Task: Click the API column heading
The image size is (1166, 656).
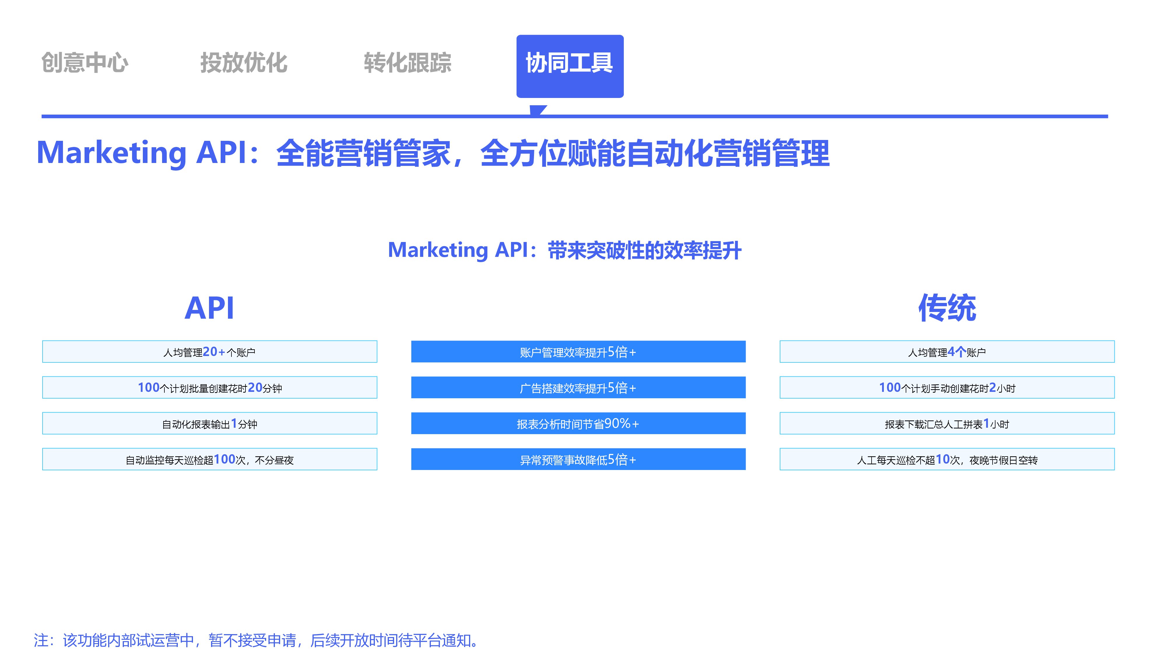Action: click(209, 308)
